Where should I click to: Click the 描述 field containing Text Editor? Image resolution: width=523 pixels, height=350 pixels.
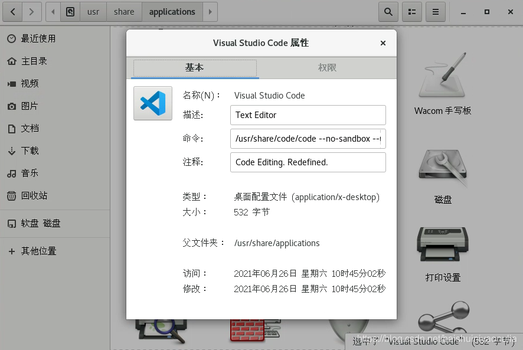tap(308, 115)
